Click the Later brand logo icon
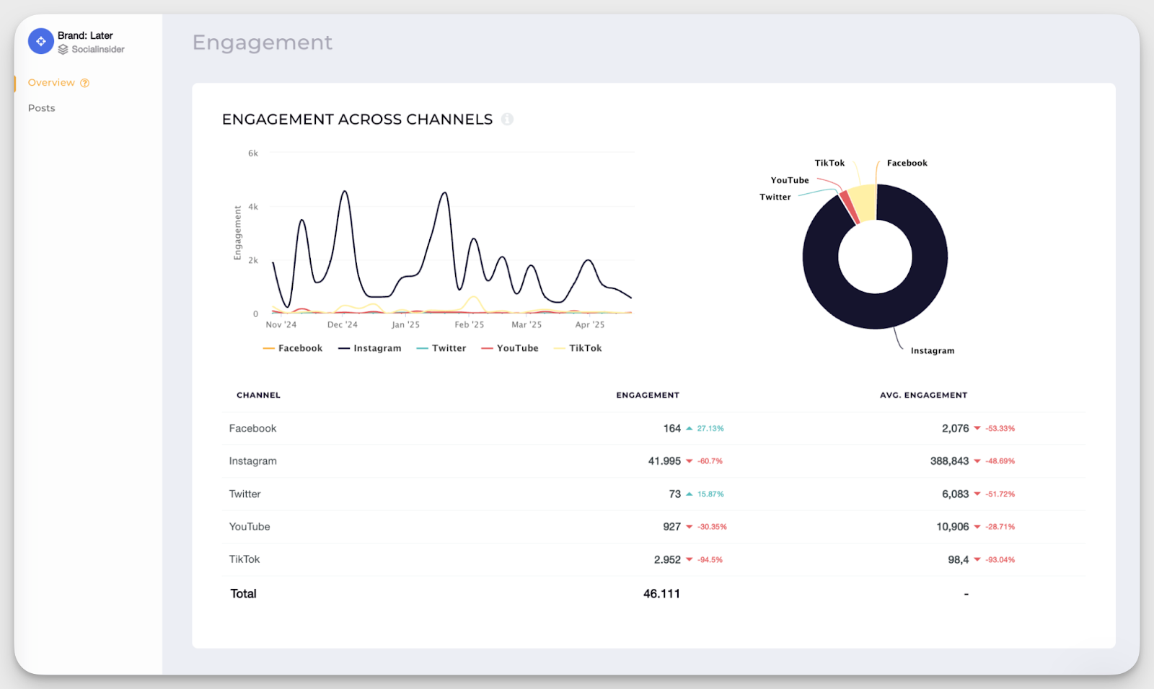 tap(40, 41)
